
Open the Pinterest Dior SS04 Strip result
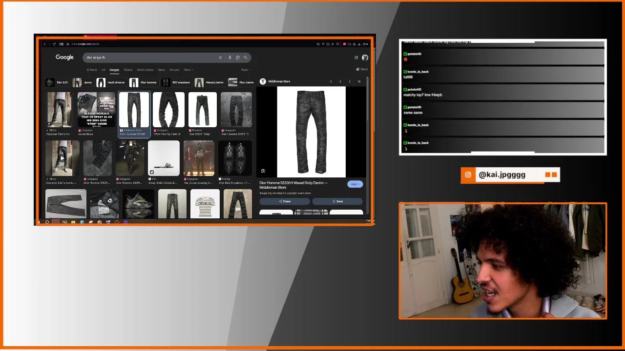(x=203, y=110)
